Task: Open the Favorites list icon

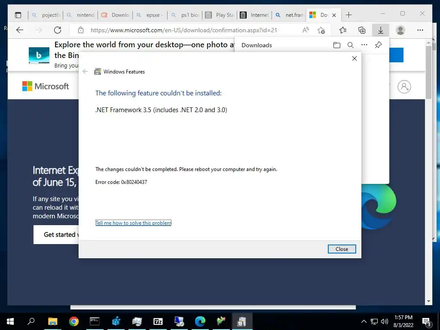Action: [342, 30]
